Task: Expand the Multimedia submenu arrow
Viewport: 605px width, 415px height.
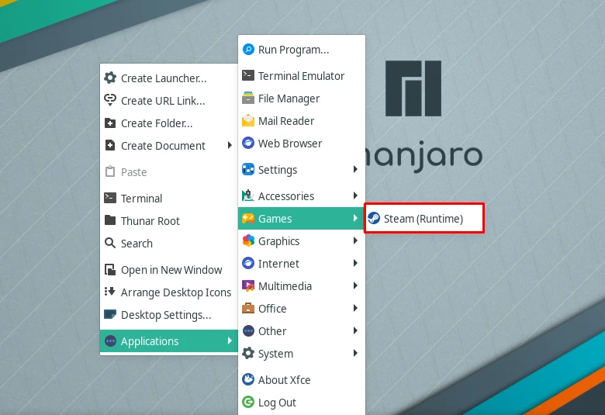Action: click(x=355, y=285)
